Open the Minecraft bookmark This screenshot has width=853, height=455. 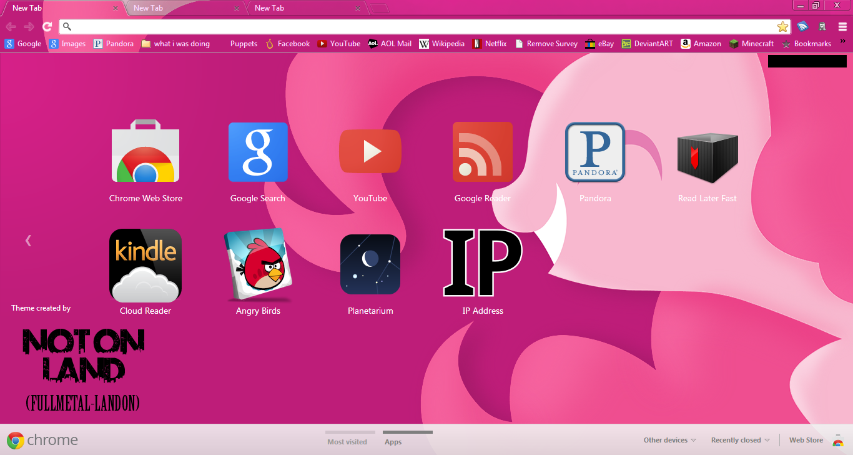[751, 44]
